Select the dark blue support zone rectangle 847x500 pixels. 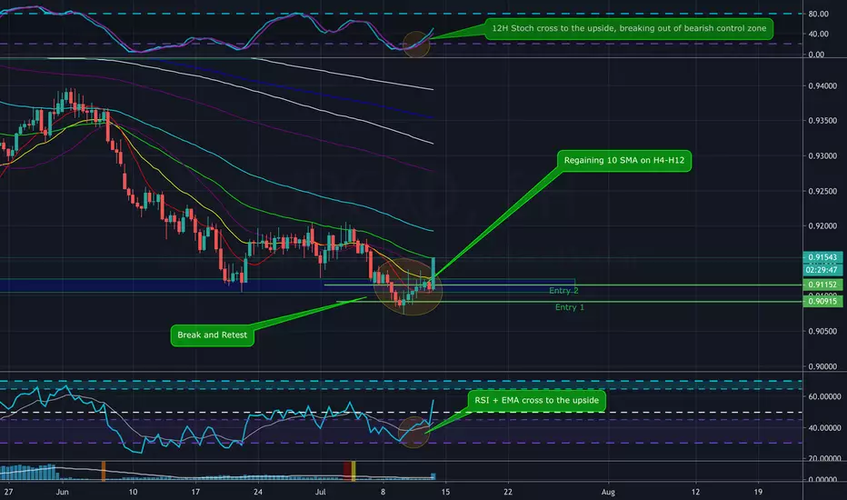click(287, 285)
